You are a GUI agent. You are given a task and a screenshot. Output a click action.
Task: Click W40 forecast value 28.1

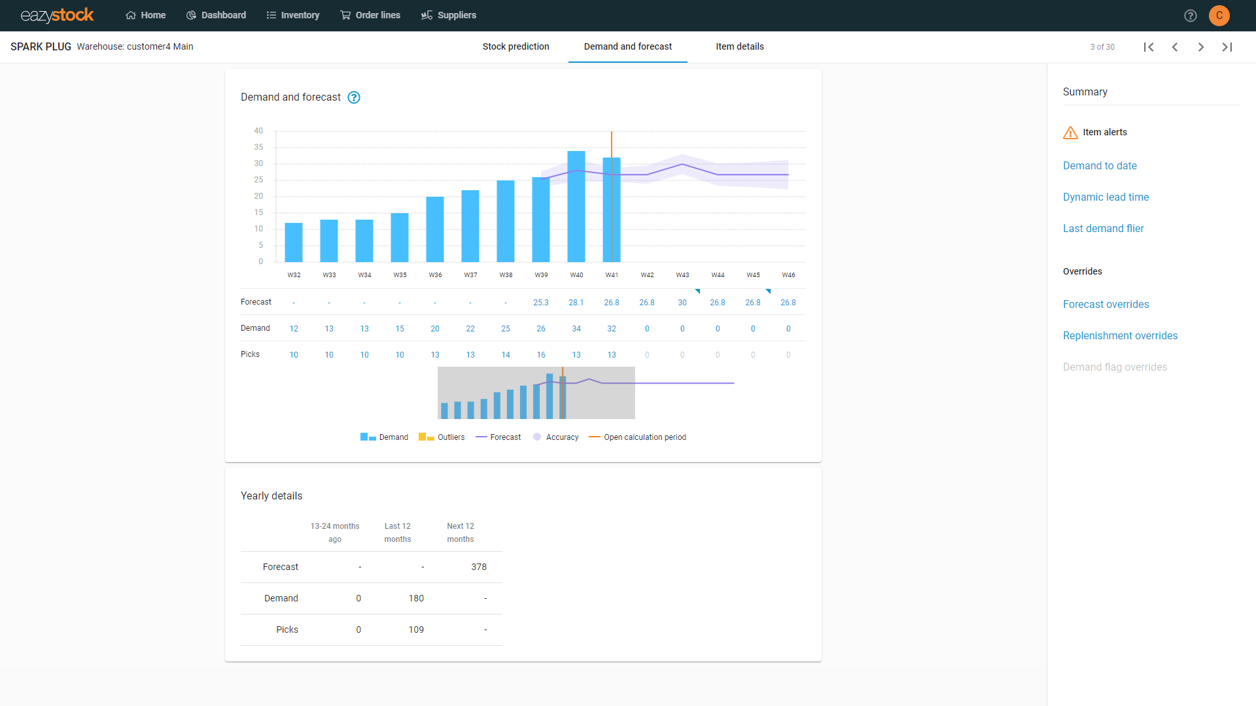click(576, 303)
